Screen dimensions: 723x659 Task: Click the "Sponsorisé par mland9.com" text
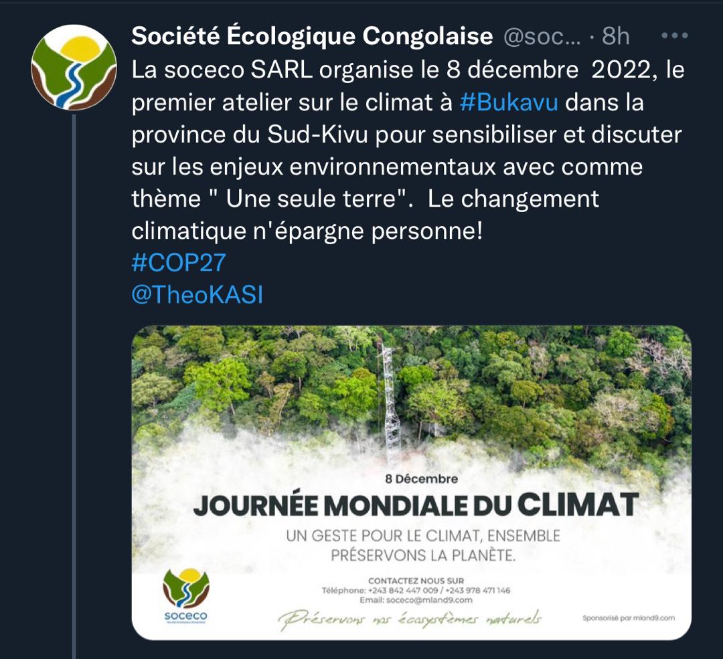(629, 618)
